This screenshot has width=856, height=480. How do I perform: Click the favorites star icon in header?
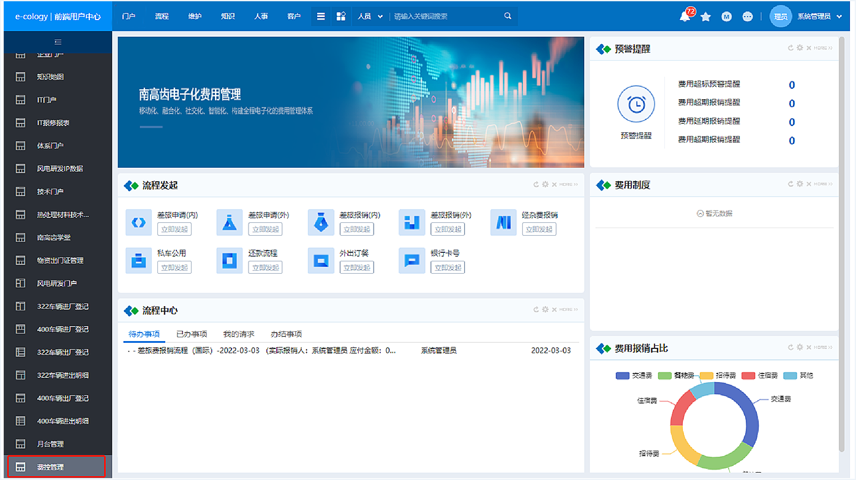click(x=706, y=17)
